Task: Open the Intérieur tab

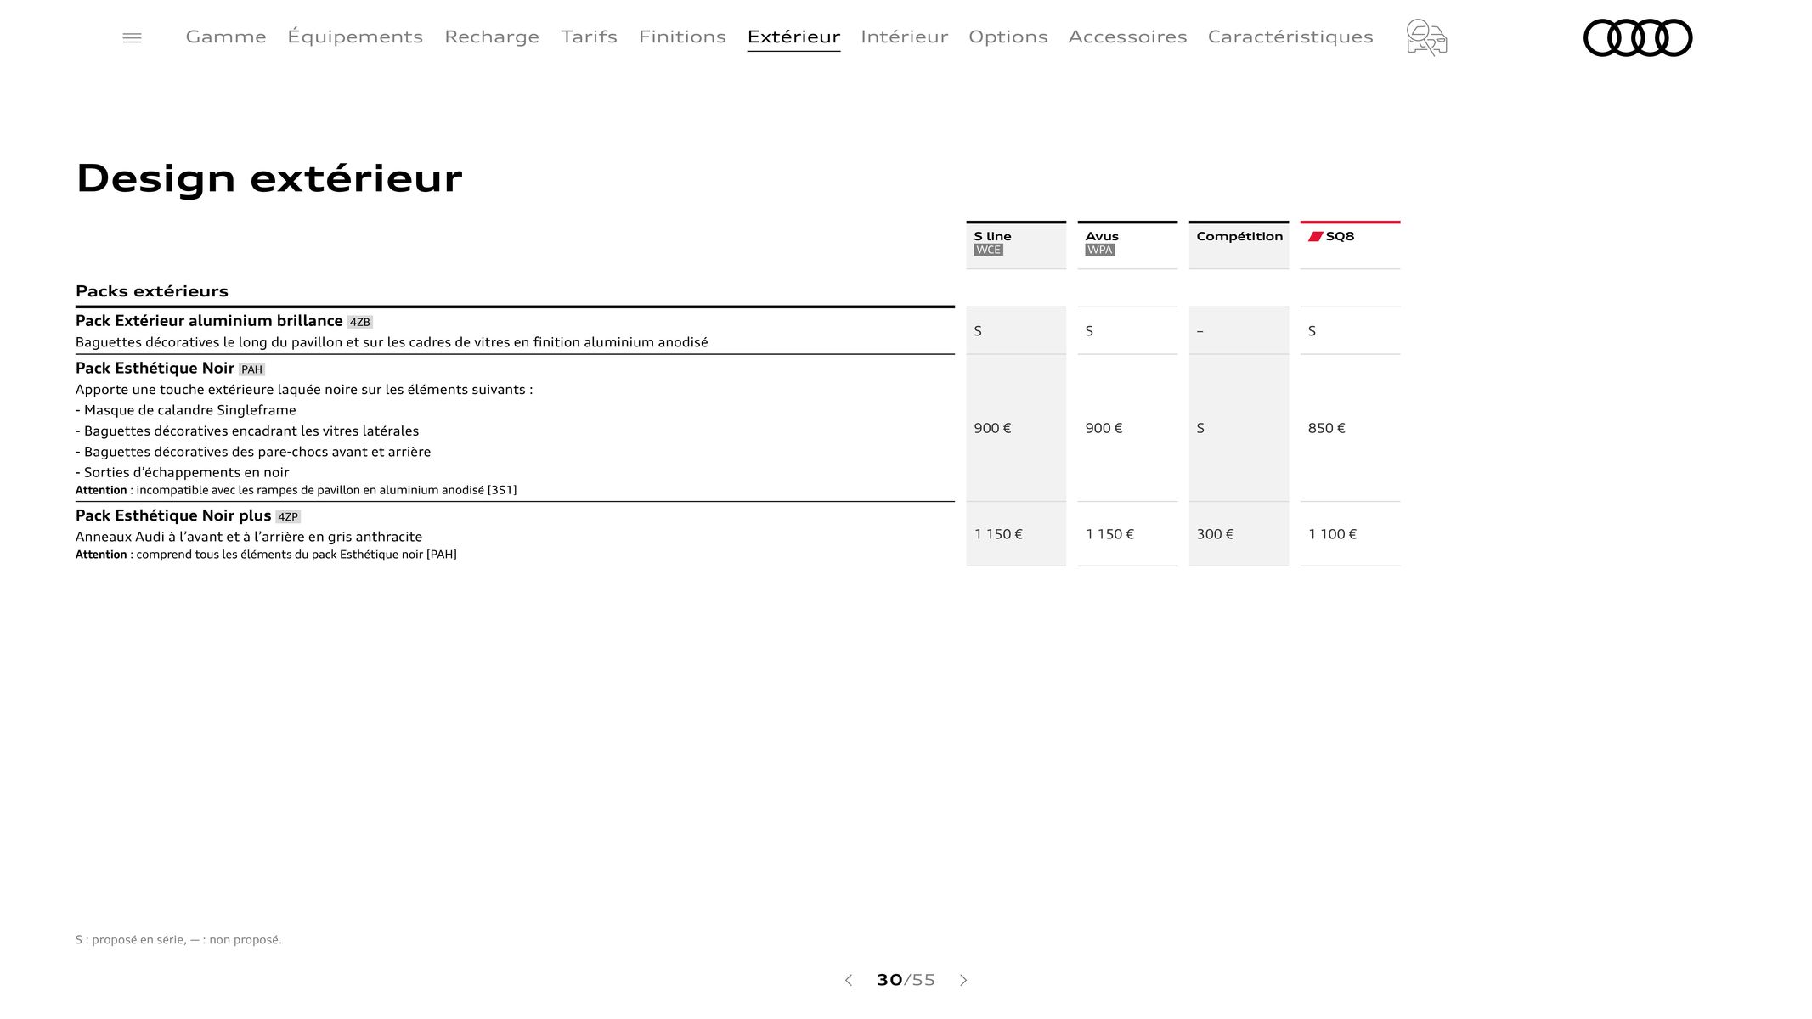Action: [x=904, y=37]
